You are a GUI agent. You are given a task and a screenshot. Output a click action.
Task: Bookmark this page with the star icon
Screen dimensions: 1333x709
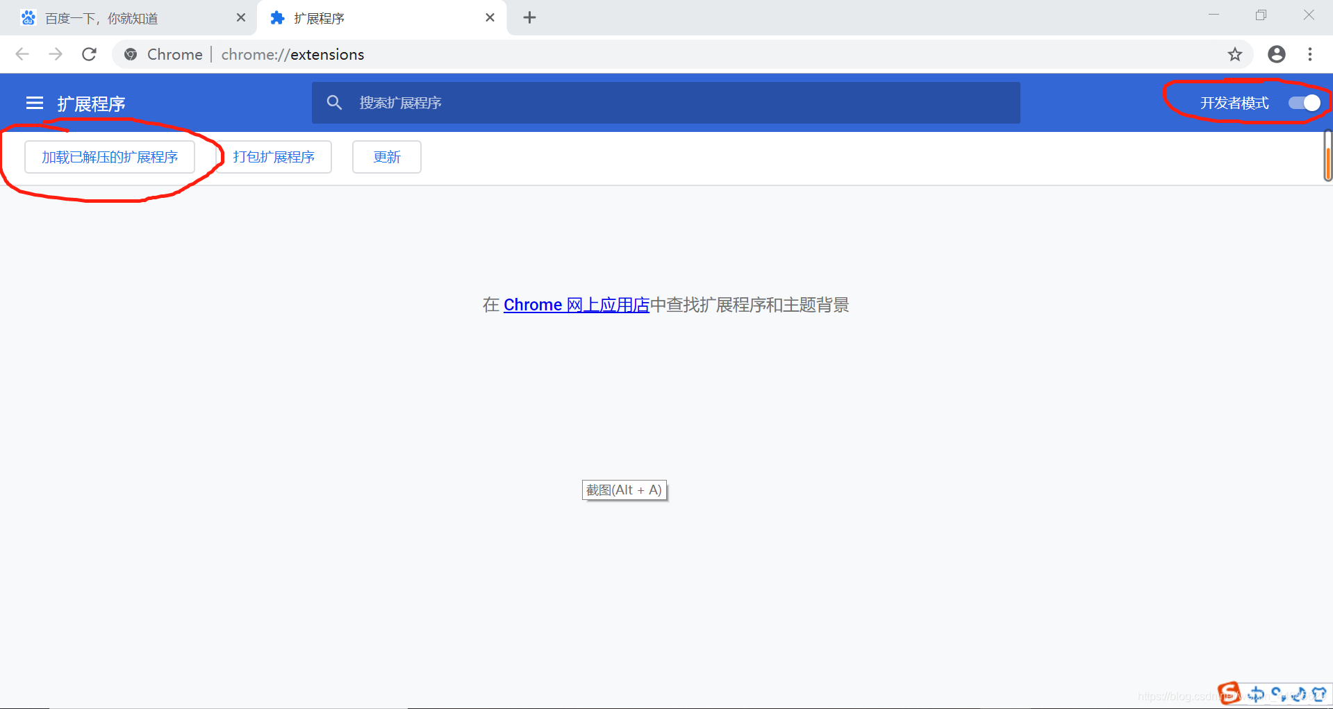point(1234,54)
